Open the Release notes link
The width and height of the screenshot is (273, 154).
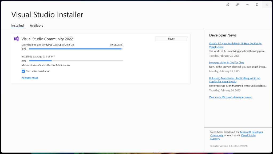click(30, 78)
